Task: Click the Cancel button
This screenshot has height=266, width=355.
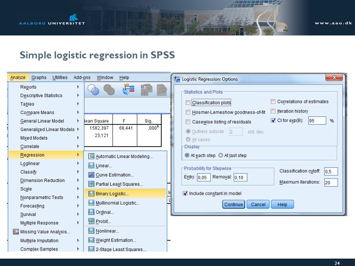Action: (258, 204)
